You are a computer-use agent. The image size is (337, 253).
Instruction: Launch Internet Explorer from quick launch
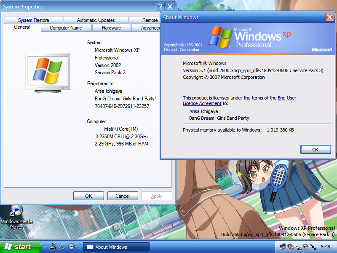(x=62, y=247)
